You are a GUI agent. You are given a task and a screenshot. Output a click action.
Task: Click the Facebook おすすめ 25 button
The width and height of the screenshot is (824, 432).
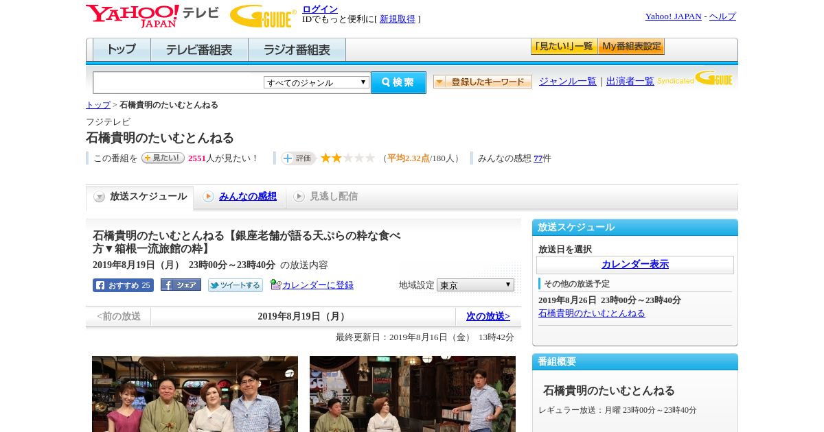(123, 285)
